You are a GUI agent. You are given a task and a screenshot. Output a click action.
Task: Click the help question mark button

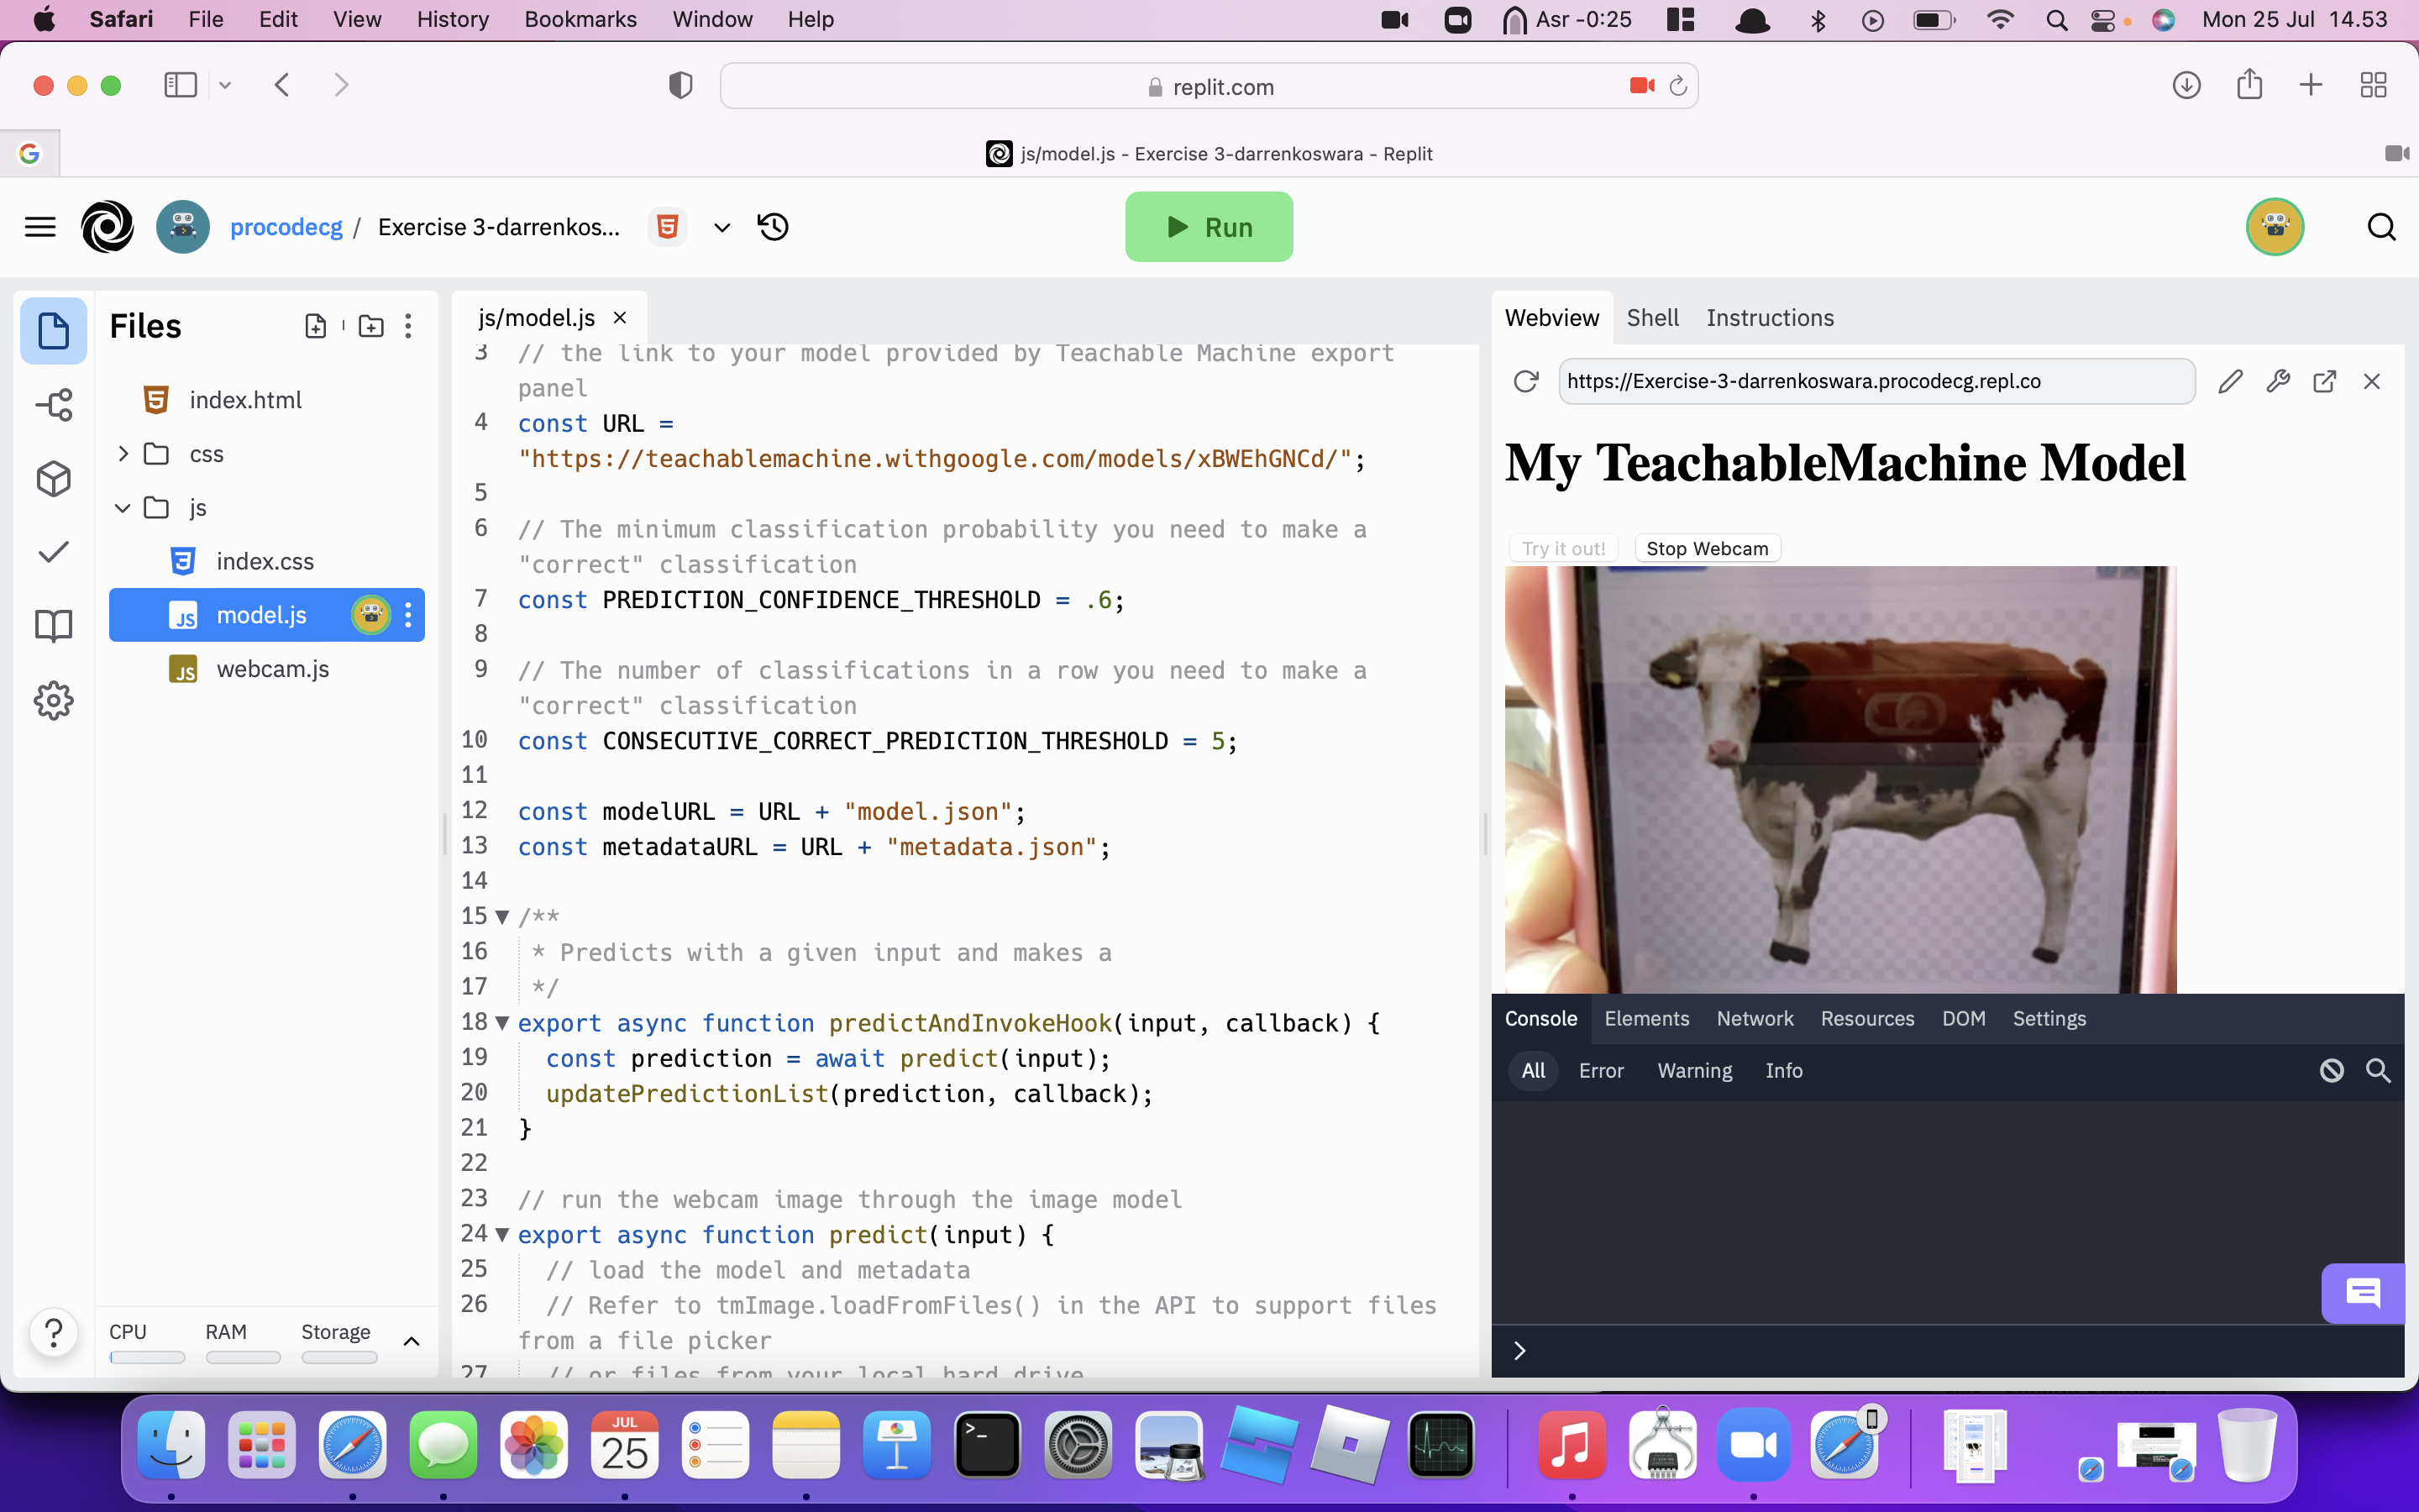pos(54,1332)
